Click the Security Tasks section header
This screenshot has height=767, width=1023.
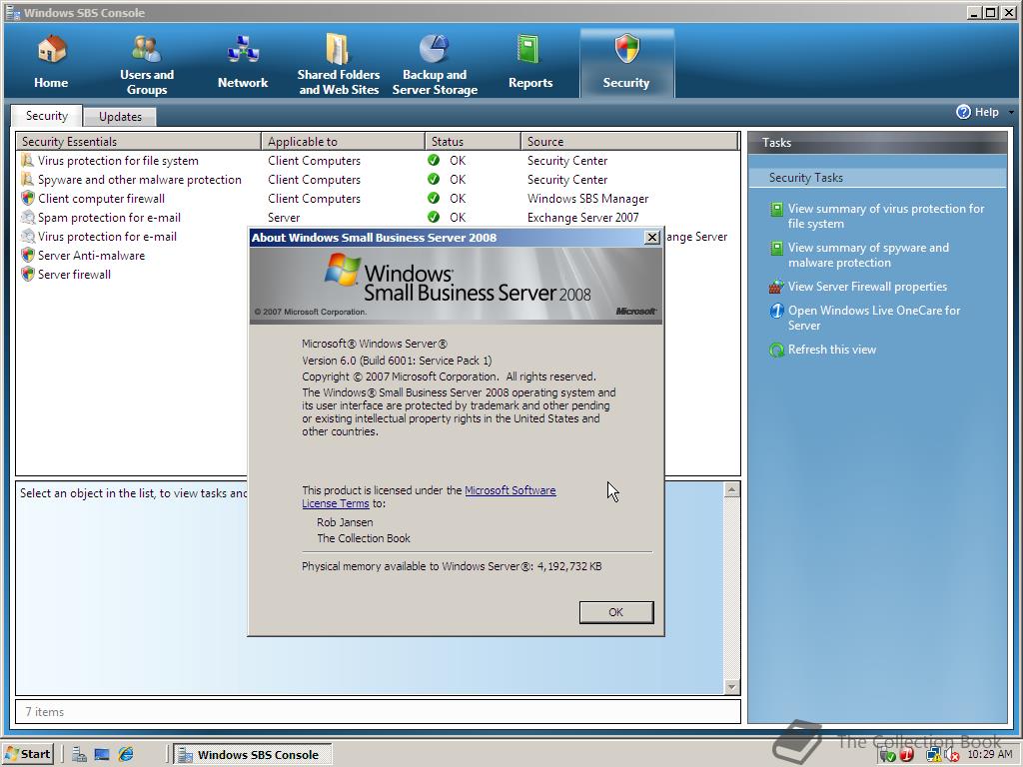(x=877, y=178)
